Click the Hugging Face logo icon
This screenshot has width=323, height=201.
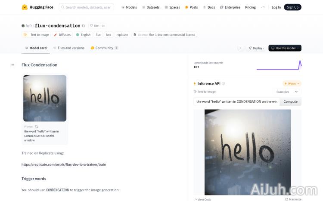pos(25,7)
